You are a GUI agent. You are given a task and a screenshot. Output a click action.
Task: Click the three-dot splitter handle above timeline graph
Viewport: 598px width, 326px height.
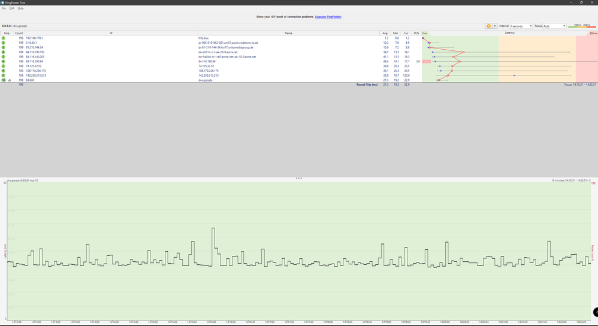click(x=299, y=178)
